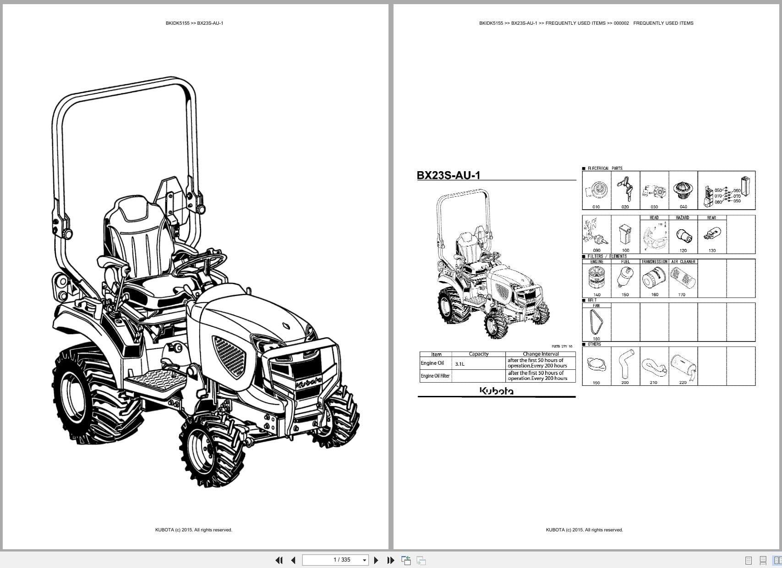Click the Engine Oil Filter change interval text
Screen dimensions: 782x568
[537, 376]
